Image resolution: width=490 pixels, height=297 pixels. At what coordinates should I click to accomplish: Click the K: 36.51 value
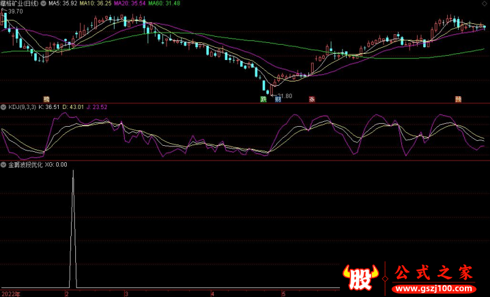[49, 107]
